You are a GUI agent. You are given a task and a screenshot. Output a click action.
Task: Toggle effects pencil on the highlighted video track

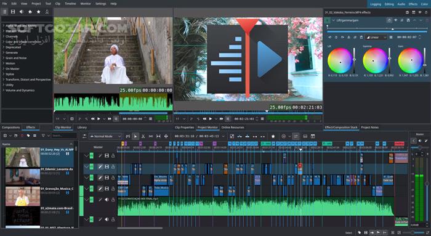[x=100, y=167]
